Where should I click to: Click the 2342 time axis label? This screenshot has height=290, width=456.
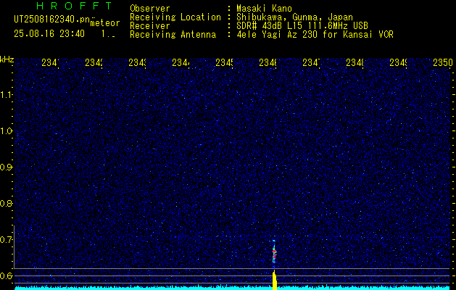(94, 62)
